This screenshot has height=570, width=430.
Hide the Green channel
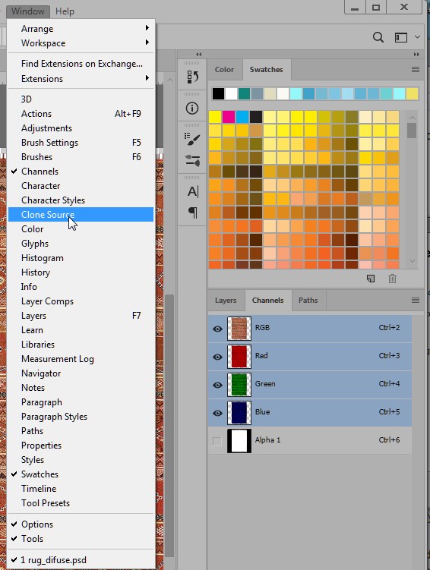pos(217,385)
